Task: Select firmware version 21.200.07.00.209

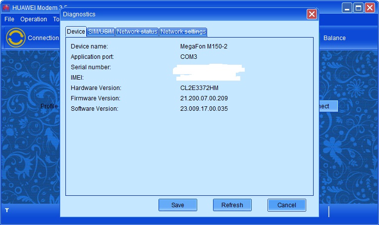Action: [204, 98]
